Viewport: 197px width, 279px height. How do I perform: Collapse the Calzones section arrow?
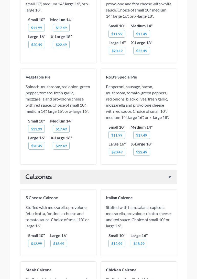point(170,177)
